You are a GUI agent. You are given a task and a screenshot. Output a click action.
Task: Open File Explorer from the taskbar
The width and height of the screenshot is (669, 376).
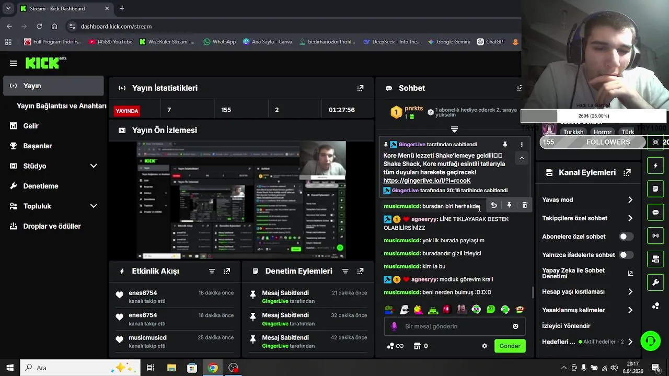coord(171,368)
